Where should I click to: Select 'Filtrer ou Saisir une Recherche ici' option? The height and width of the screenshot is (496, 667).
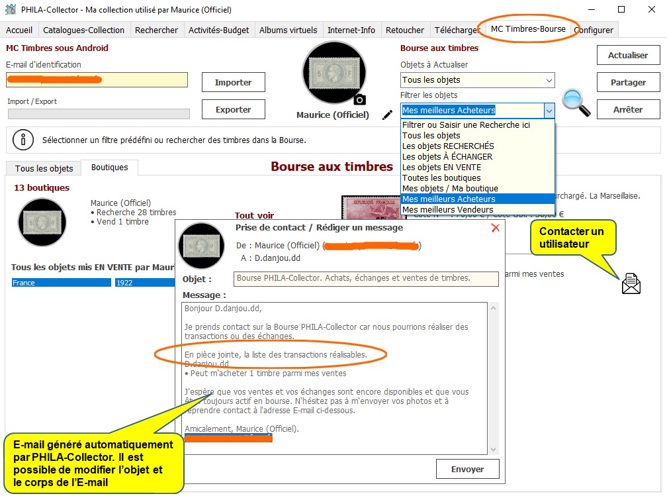pos(477,124)
